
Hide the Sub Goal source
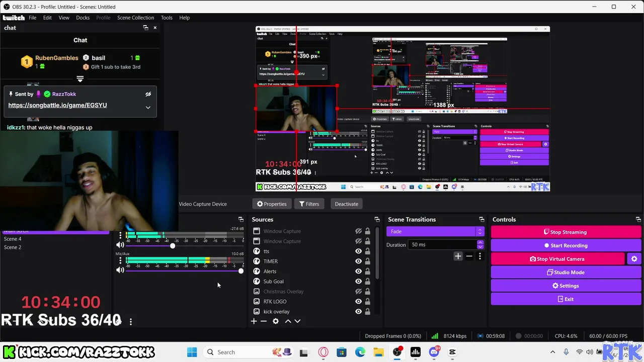point(358,282)
